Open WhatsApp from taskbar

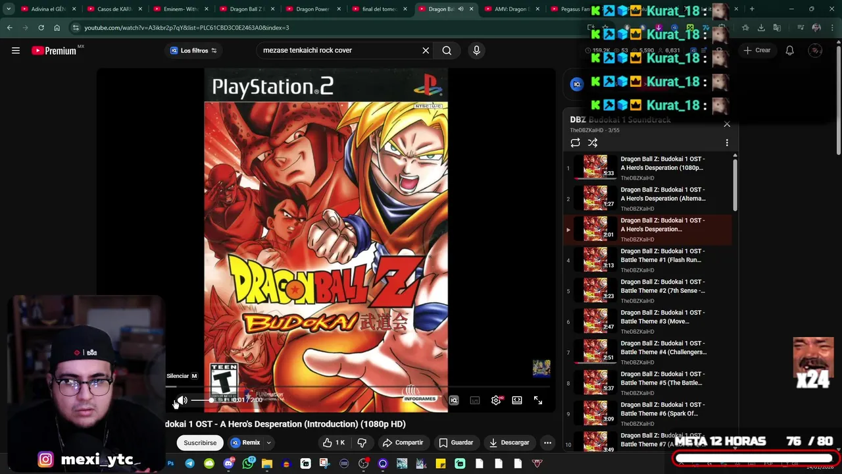point(247,463)
